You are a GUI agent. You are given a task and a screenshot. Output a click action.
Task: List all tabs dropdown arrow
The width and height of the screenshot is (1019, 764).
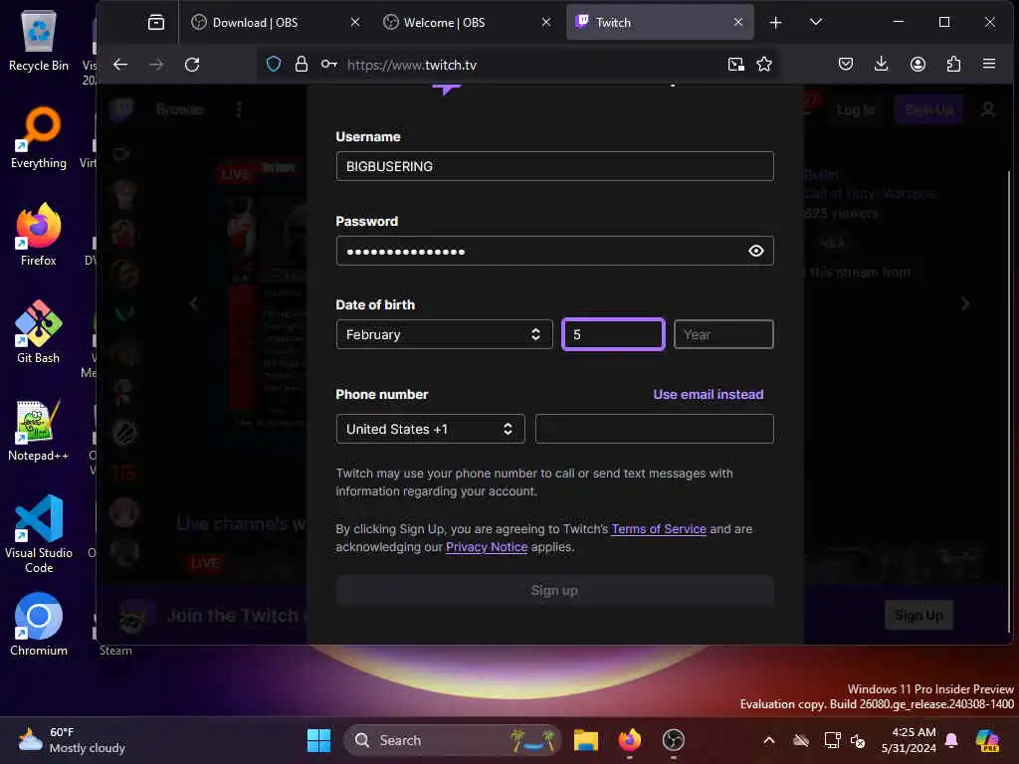tap(816, 22)
